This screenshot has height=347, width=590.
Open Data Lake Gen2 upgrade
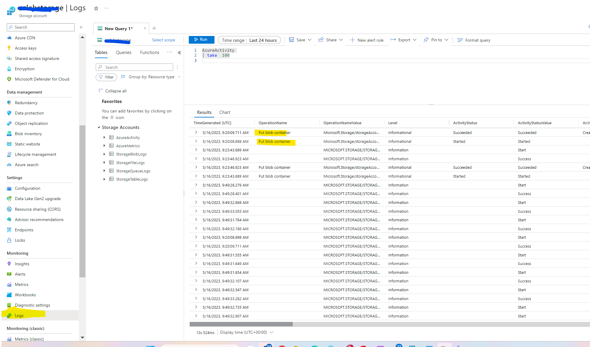[x=38, y=199]
